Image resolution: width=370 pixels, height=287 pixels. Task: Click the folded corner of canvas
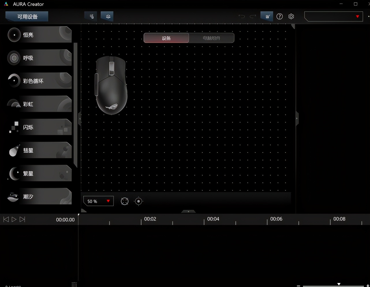[x=293, y=27]
